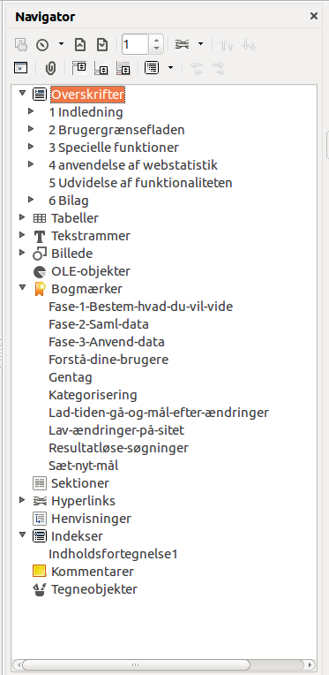Click the horizontal scrollbar at bottom
The image size is (329, 675).
point(164,664)
